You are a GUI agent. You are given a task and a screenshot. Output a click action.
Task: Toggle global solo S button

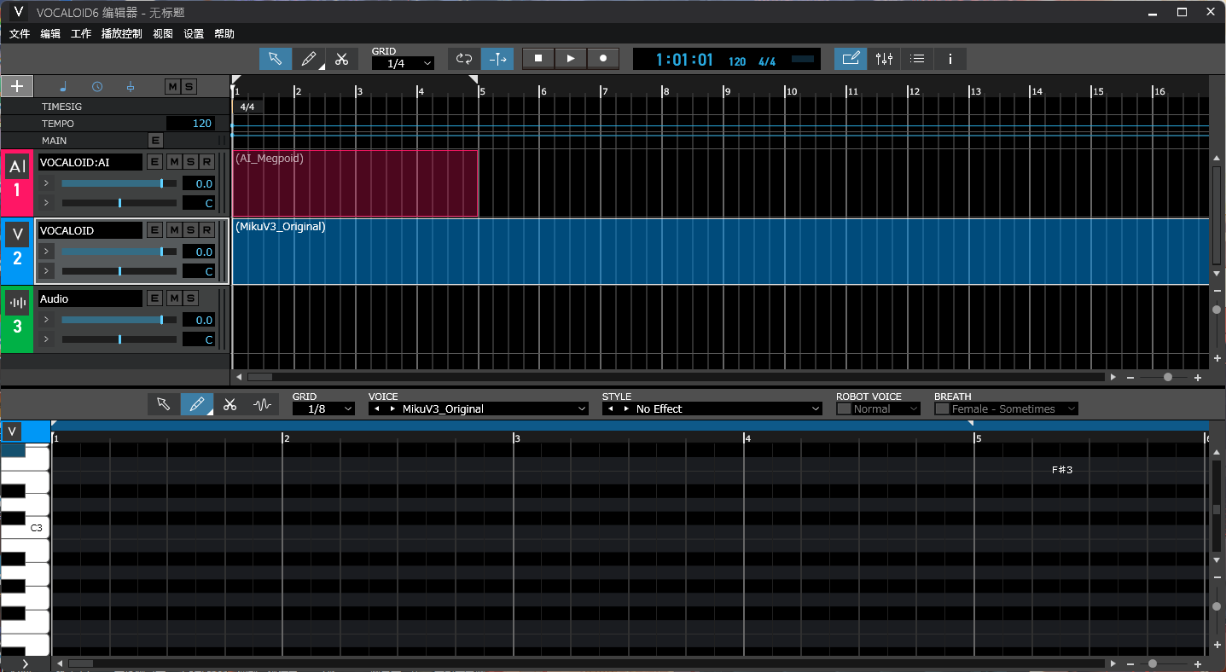point(189,86)
